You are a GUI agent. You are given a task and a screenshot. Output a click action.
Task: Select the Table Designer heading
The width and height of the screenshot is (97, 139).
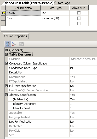pos(20,54)
